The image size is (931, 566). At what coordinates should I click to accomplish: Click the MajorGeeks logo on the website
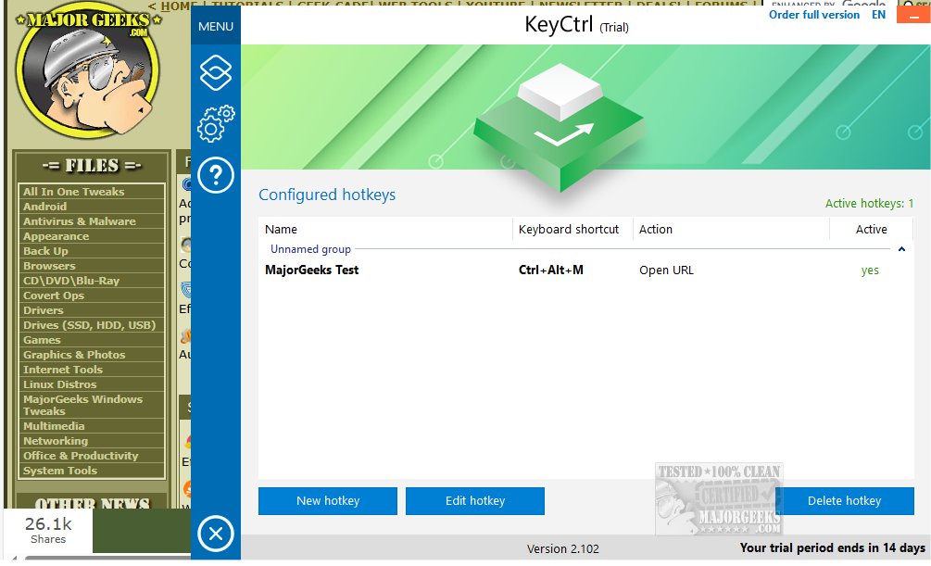click(88, 72)
